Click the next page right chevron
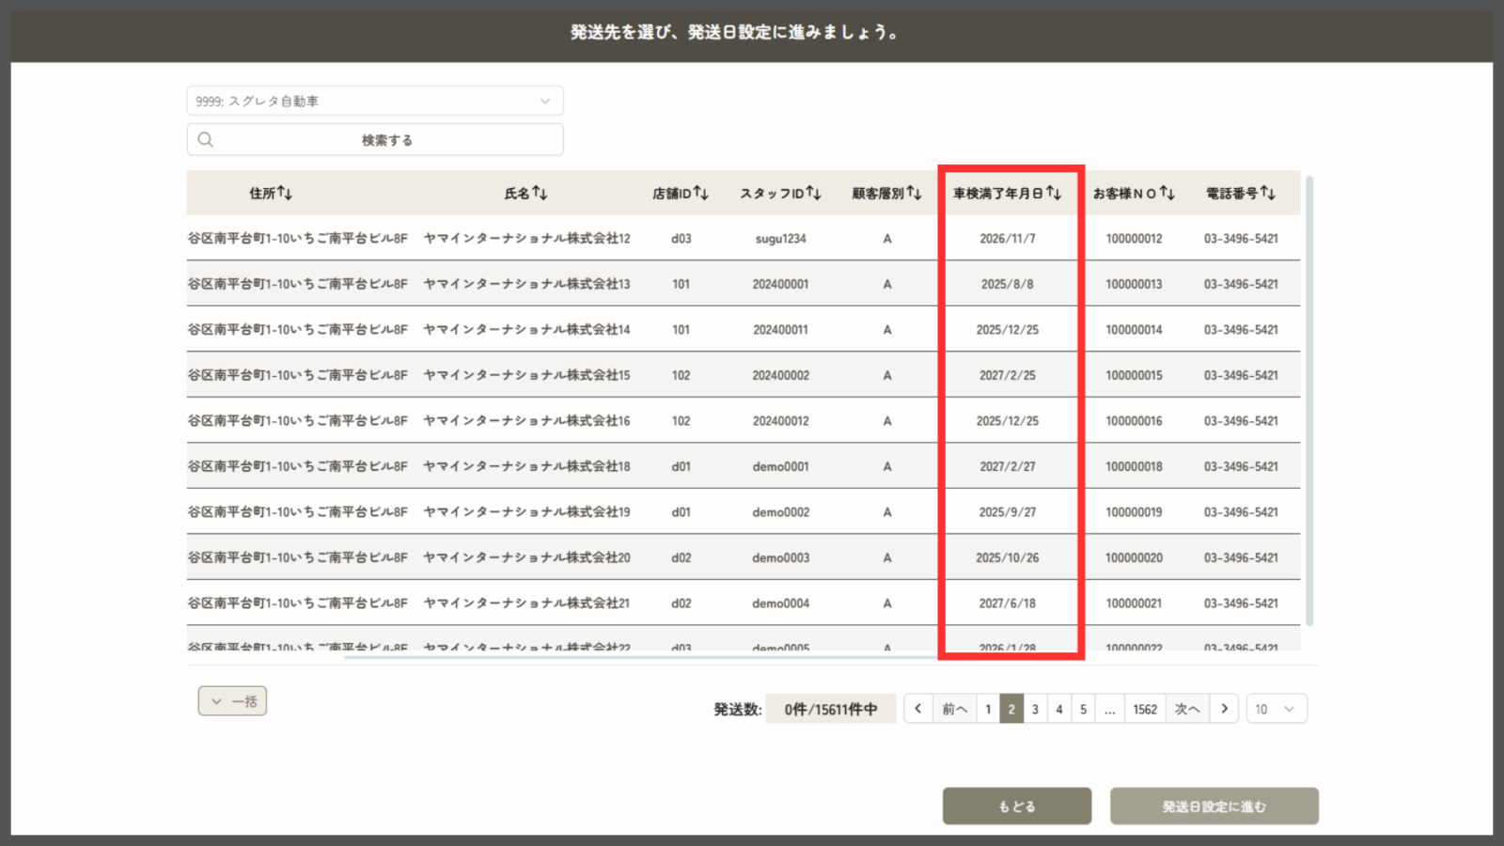The width and height of the screenshot is (1504, 846). [x=1224, y=709]
